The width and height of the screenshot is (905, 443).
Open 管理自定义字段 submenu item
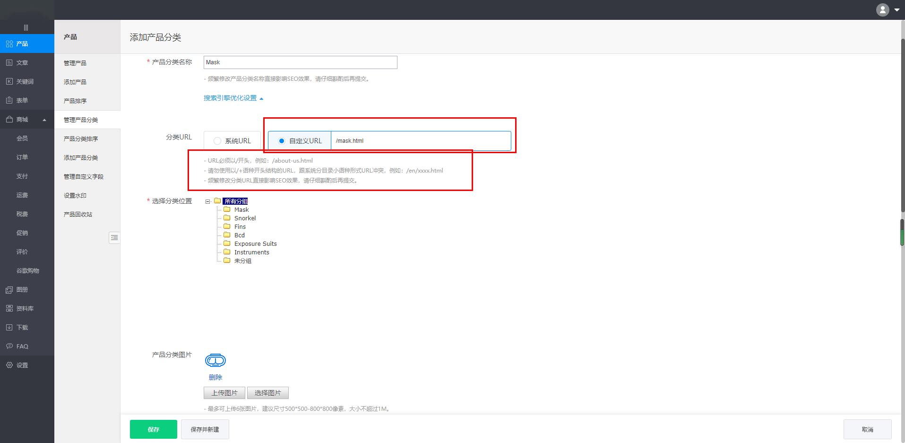click(x=84, y=177)
